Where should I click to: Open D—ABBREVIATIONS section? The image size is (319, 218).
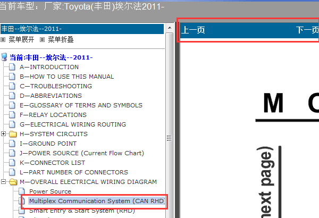51,96
